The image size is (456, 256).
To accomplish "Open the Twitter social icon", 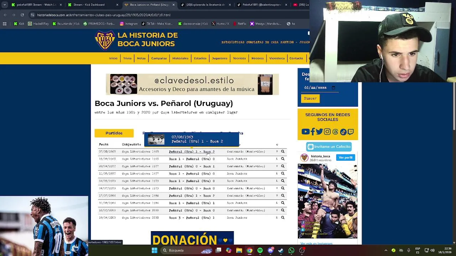I will 320,132.
